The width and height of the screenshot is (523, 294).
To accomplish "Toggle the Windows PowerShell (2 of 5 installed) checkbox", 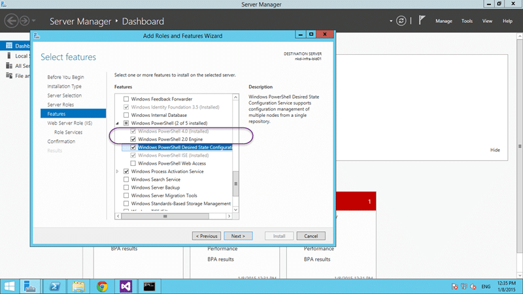I will coord(126,123).
